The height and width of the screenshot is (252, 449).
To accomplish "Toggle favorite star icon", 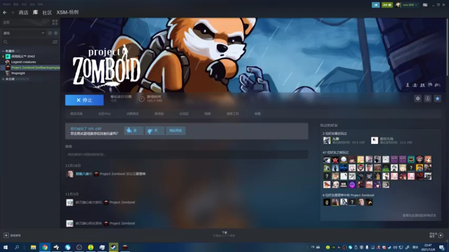I will (x=437, y=99).
